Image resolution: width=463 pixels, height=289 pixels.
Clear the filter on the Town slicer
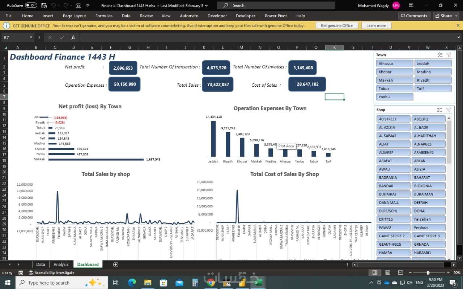point(449,55)
